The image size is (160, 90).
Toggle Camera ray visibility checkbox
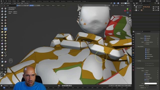coord(146,49)
